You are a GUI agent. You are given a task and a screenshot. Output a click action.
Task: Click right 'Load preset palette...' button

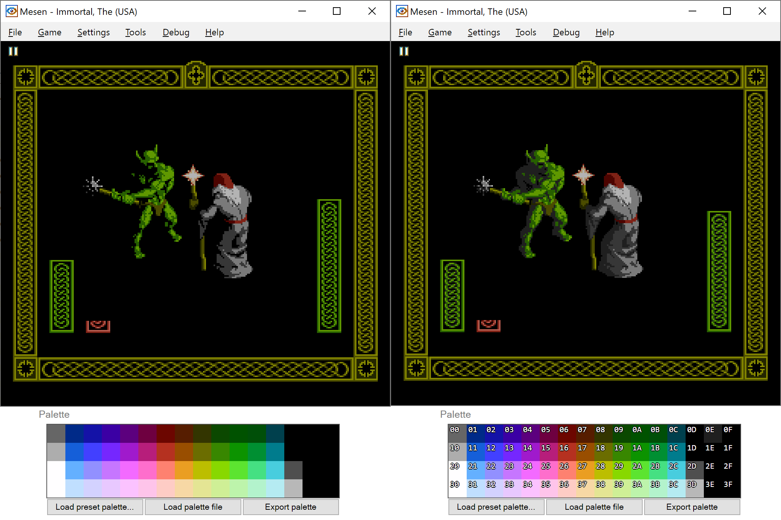pyautogui.click(x=496, y=507)
